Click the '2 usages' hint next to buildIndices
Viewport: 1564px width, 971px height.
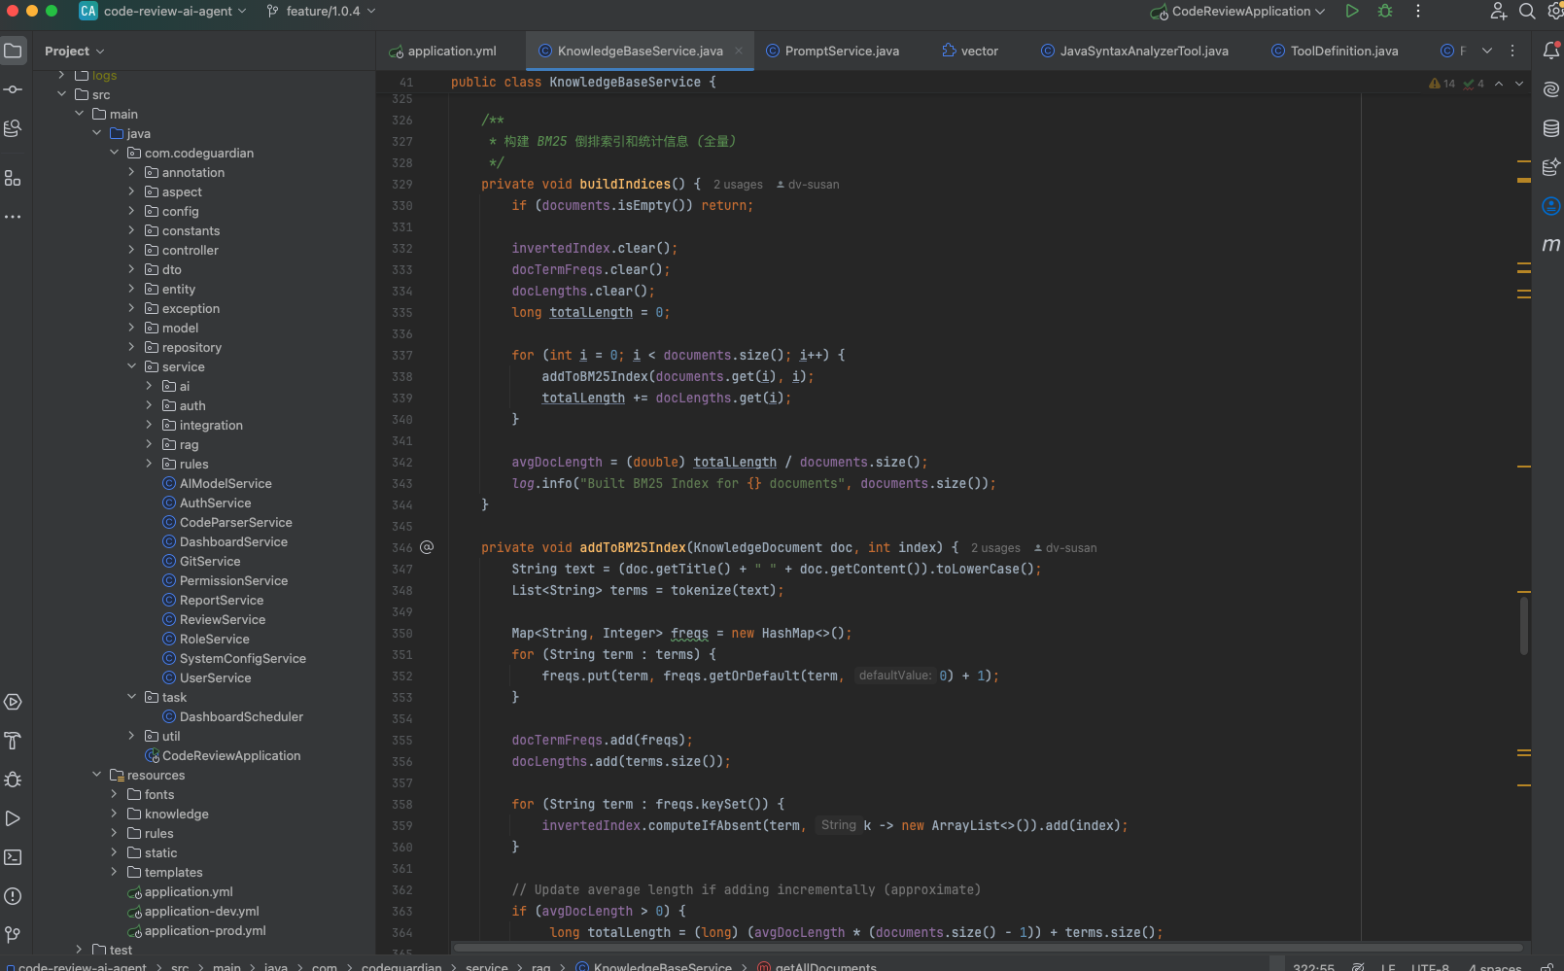click(738, 185)
